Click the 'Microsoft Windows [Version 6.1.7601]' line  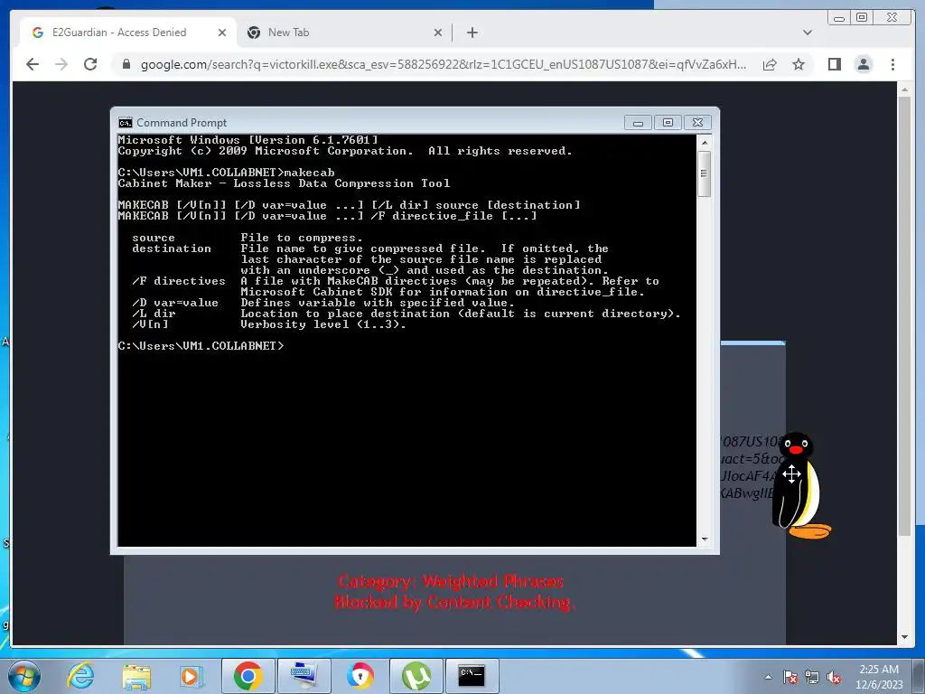tap(248, 140)
